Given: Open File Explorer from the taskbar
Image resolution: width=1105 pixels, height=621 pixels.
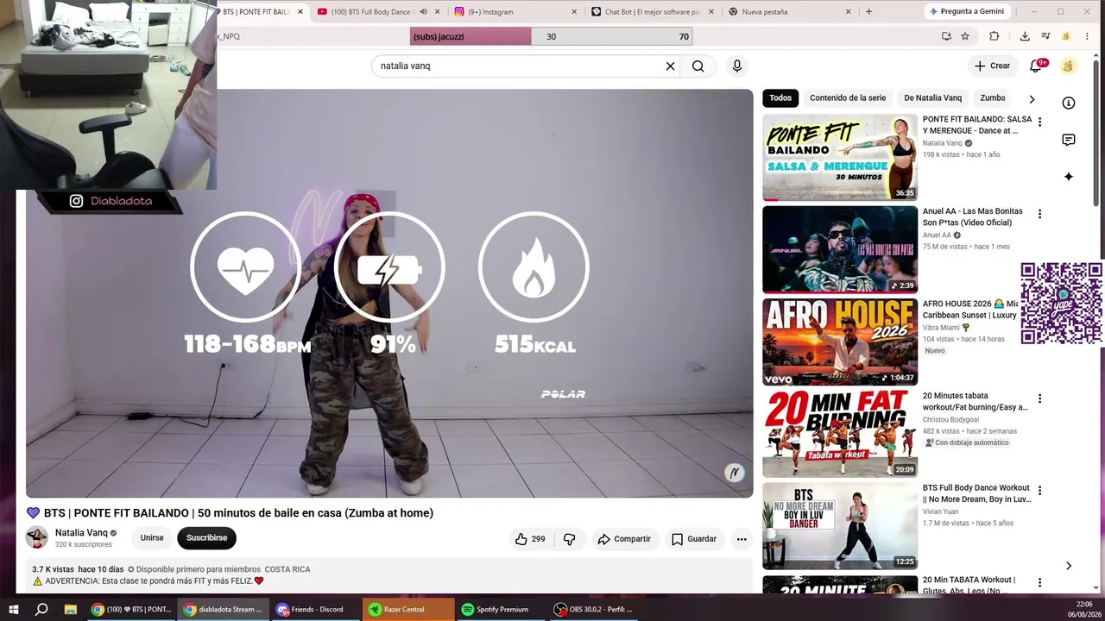Looking at the screenshot, I should pyautogui.click(x=71, y=609).
